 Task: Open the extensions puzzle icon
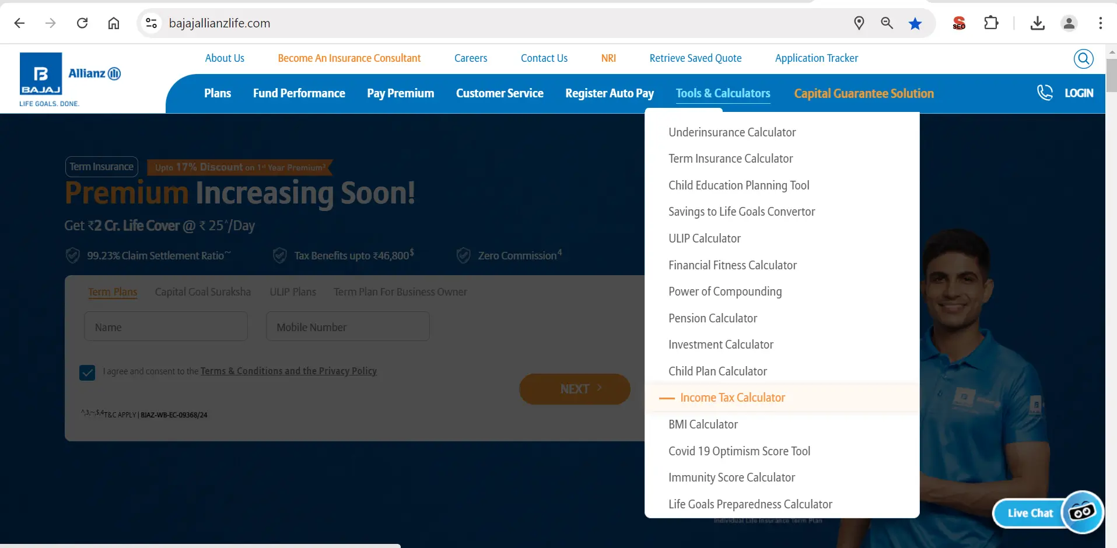click(991, 23)
